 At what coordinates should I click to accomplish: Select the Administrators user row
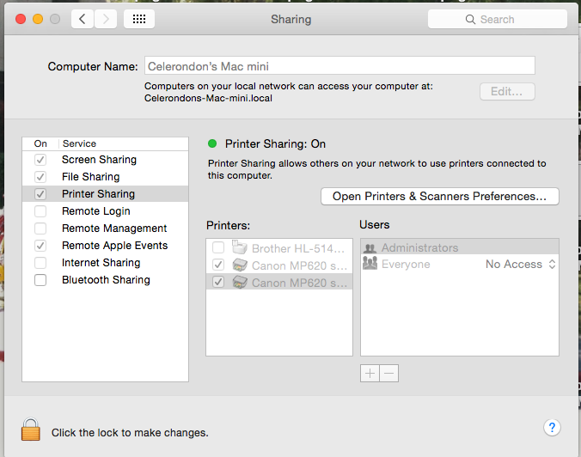[x=460, y=247]
